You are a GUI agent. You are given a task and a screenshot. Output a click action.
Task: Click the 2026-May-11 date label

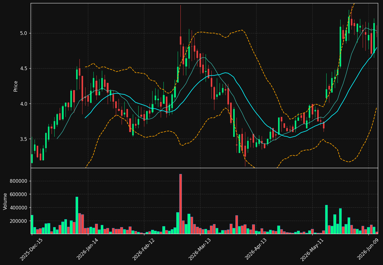(312, 249)
